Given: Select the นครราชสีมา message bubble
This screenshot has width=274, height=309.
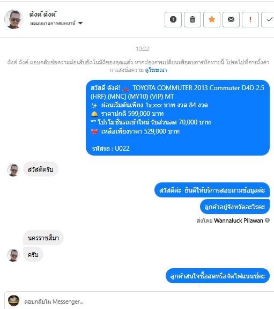Looking at the screenshot, I should click(x=43, y=238).
